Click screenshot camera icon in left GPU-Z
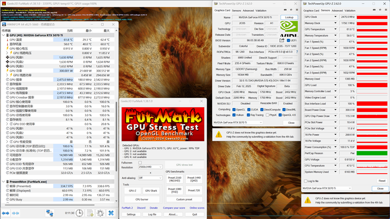Viewport: 390px width, 219px height. [285, 10]
